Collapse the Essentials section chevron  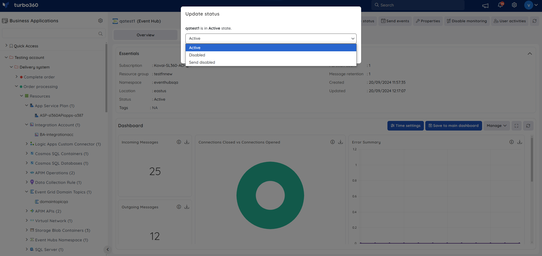pyautogui.click(x=530, y=54)
